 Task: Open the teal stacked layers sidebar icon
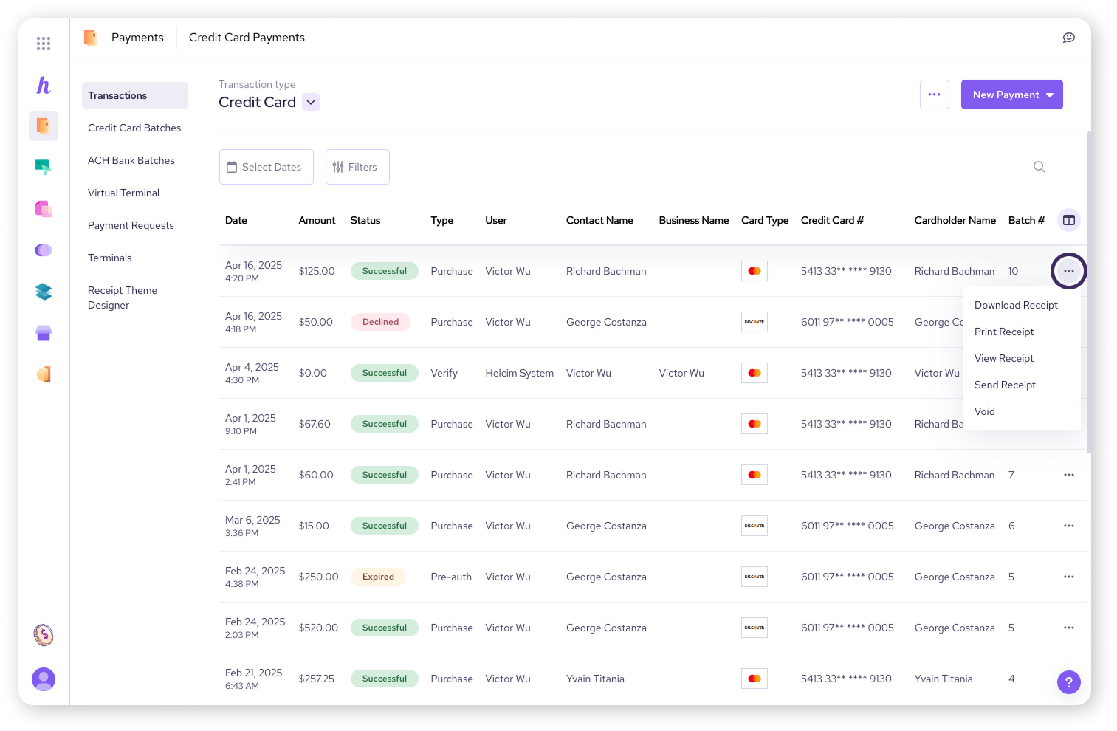tap(44, 292)
